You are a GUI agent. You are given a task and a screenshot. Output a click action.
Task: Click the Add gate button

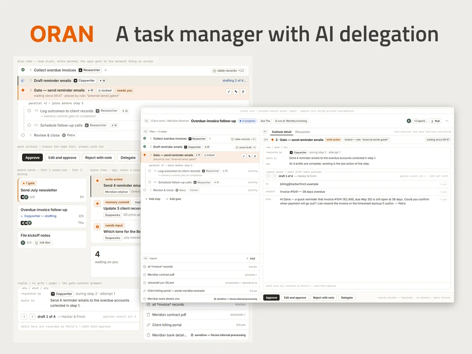[x=173, y=199]
